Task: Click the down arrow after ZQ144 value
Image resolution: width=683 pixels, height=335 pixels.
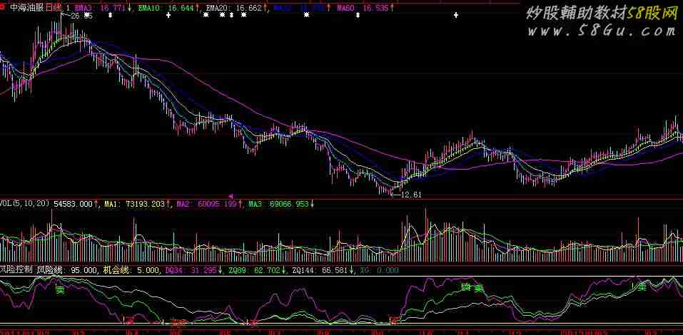Action: click(350, 270)
